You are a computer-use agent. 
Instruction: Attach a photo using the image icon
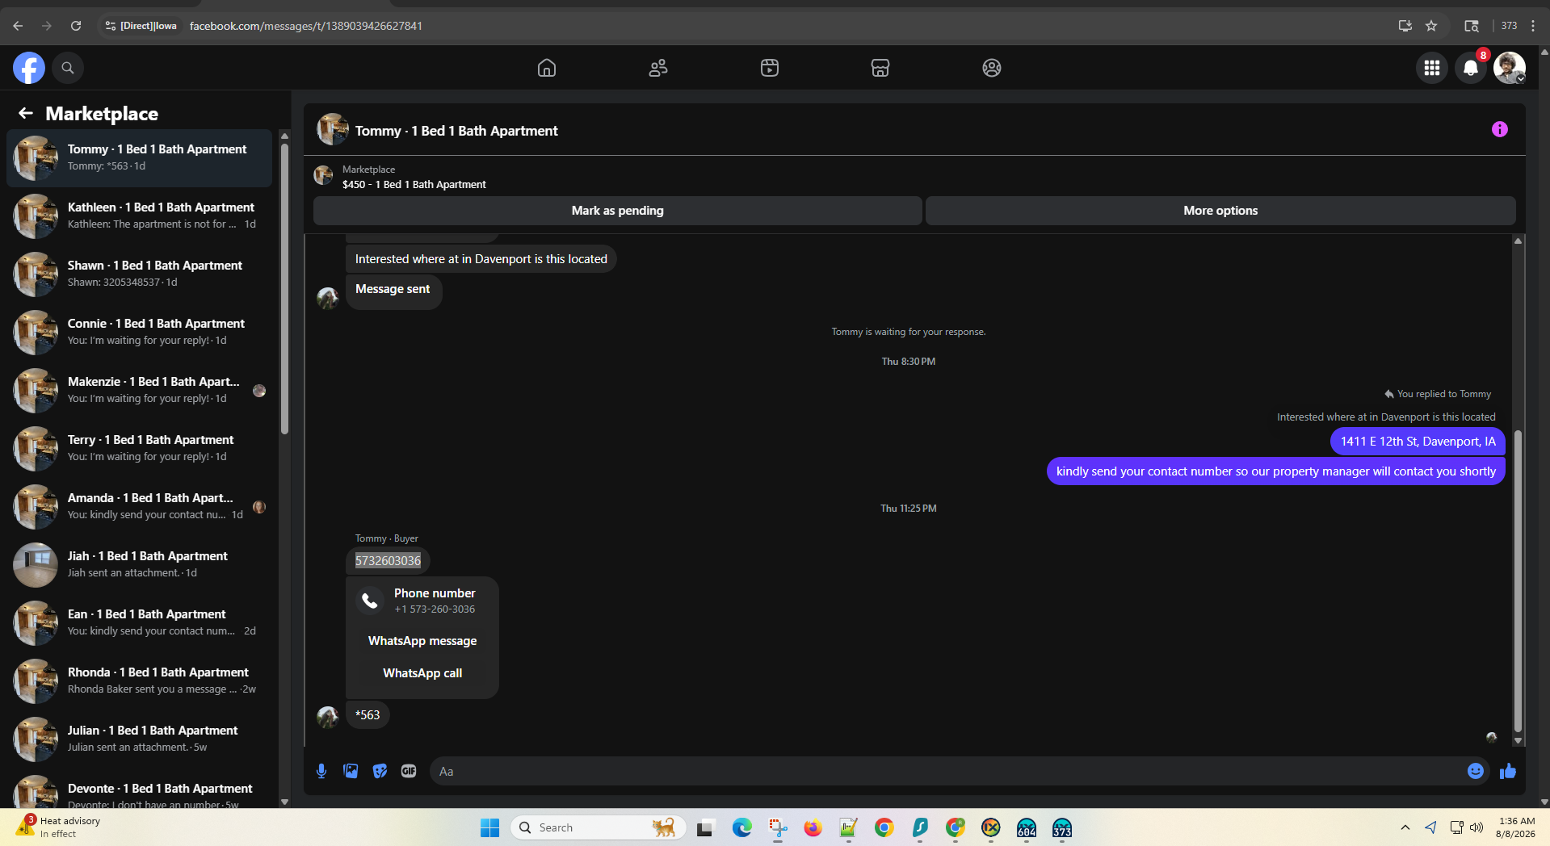click(351, 771)
